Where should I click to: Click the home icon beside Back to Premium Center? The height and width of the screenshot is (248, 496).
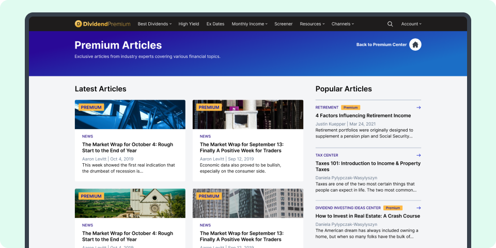(x=415, y=44)
